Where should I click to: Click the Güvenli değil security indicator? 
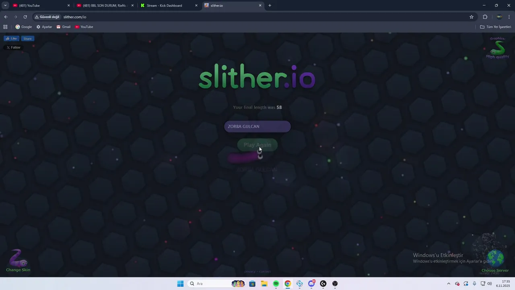tap(47, 17)
